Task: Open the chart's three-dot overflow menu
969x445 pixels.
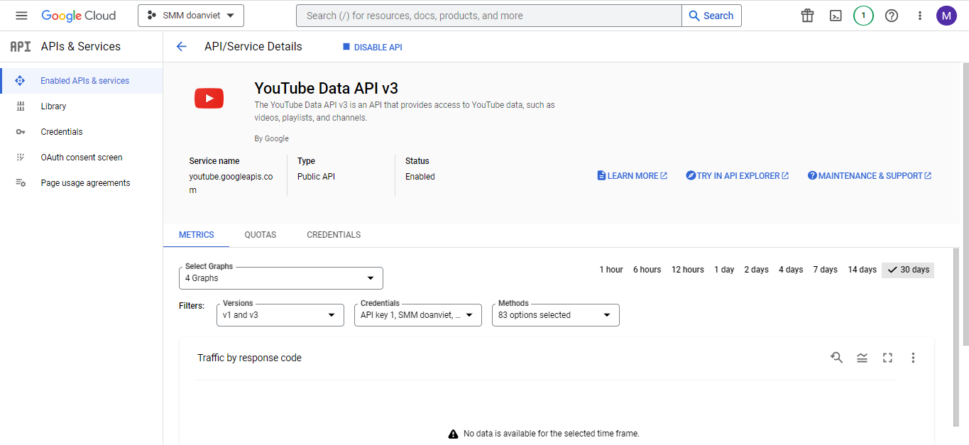Action: [913, 358]
